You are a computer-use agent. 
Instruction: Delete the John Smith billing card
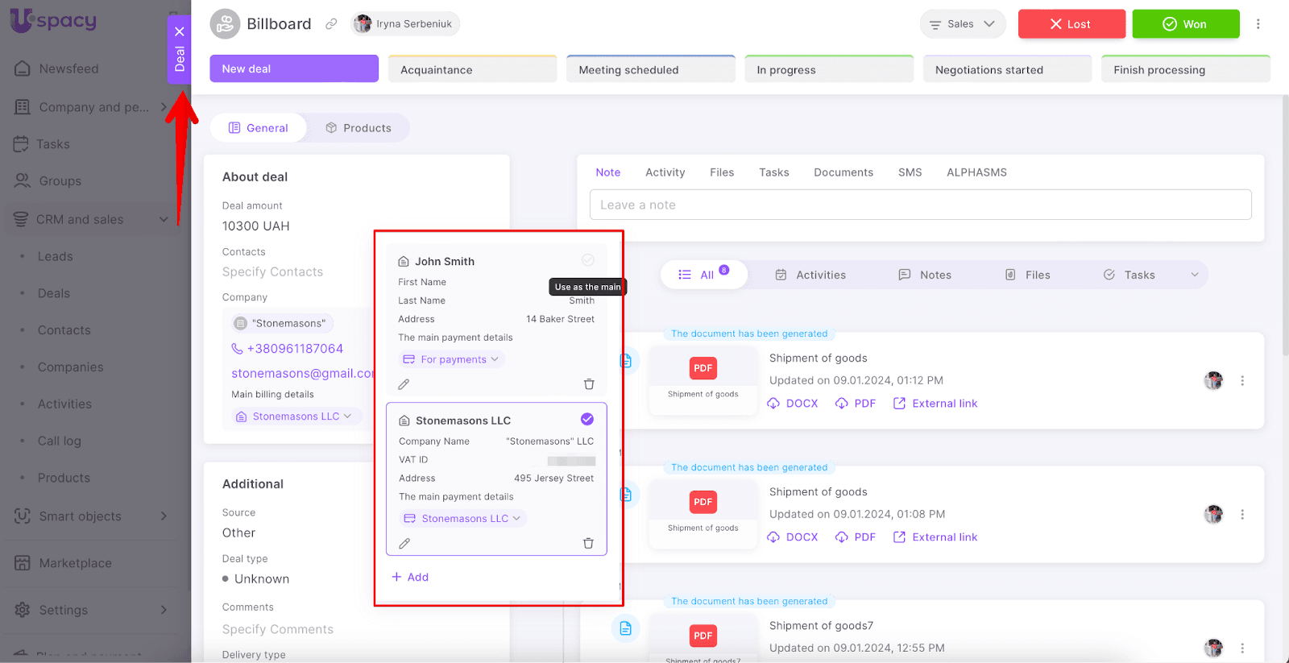click(589, 384)
